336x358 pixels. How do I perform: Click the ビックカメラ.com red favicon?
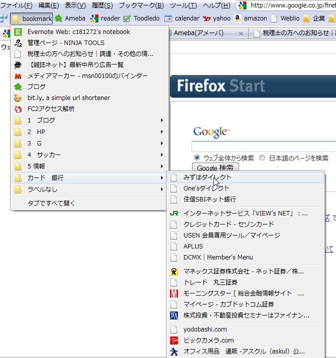pos(174,340)
